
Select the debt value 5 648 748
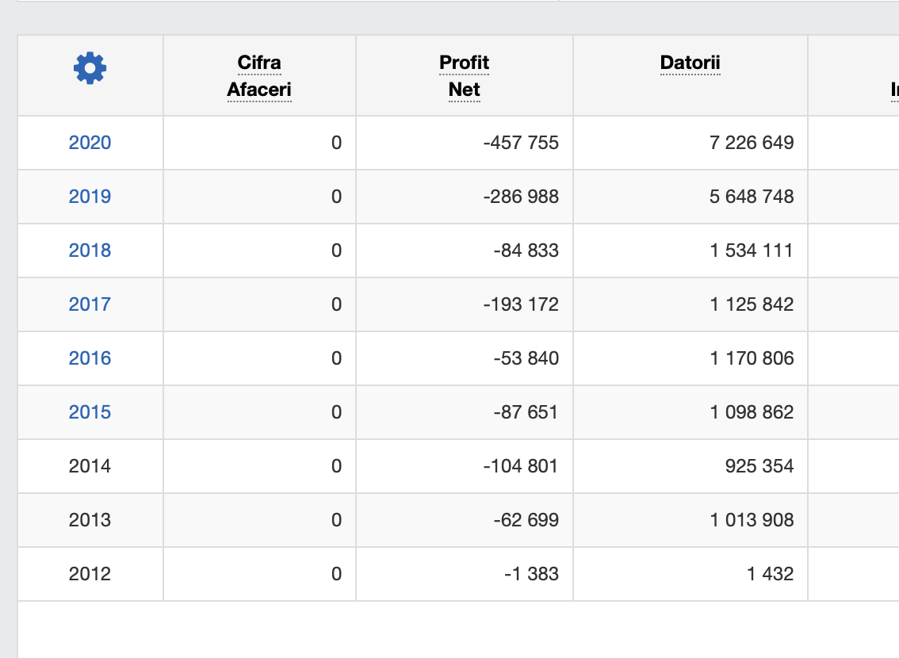(751, 197)
